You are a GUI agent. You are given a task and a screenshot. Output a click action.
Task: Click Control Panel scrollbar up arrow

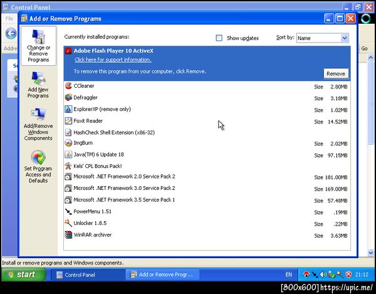pyautogui.click(x=371, y=57)
